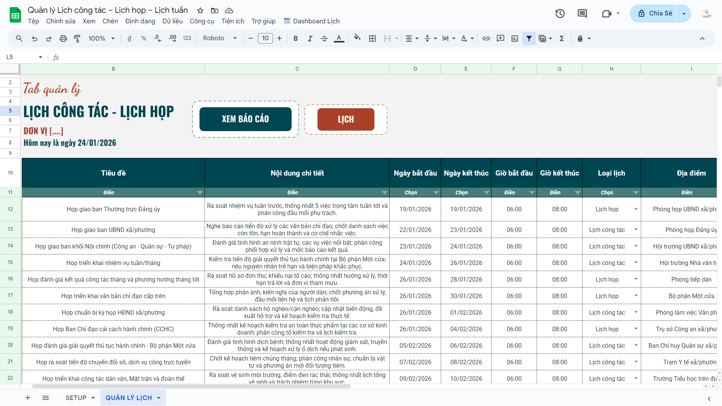The image size is (722, 406).
Task: Click the insert chart icon
Action: [x=515, y=38]
